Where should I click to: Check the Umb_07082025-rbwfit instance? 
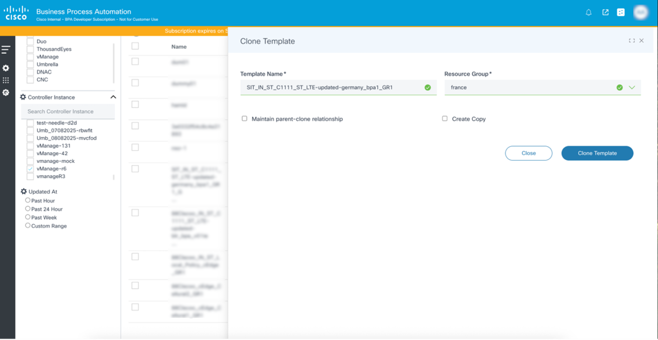pos(30,131)
